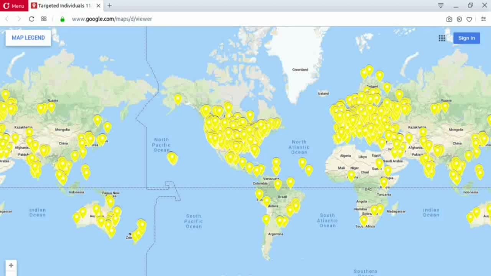
Task: Click the Iceland map label
Action: [x=323, y=93]
